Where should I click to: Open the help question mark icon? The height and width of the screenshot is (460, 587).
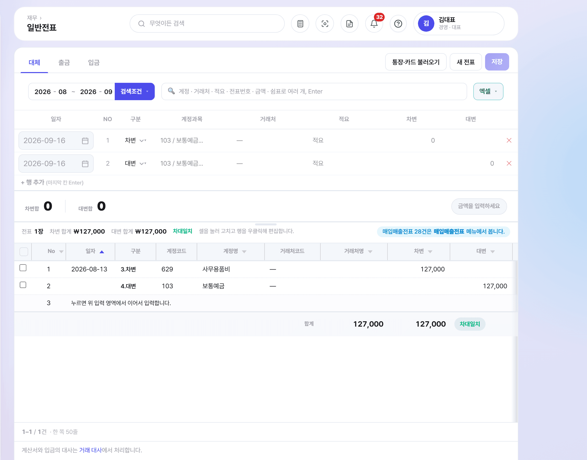[x=398, y=24]
